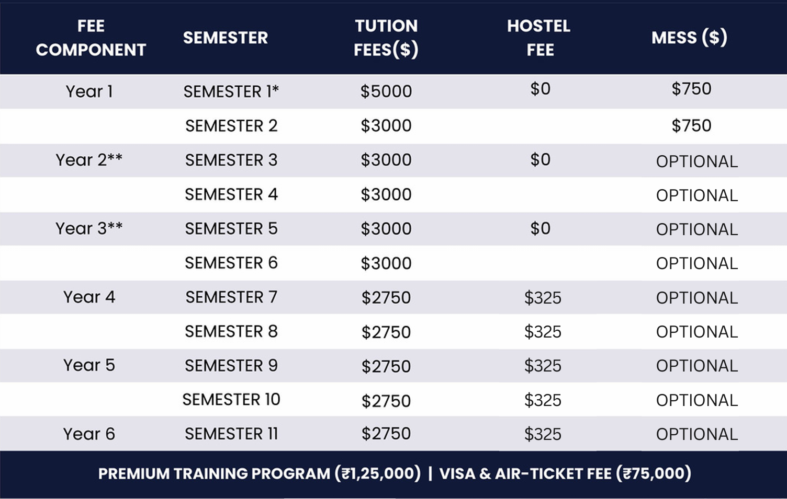Viewport: 787px width, 499px height.
Task: Click the SEMESTER column header
Action: tap(226, 38)
